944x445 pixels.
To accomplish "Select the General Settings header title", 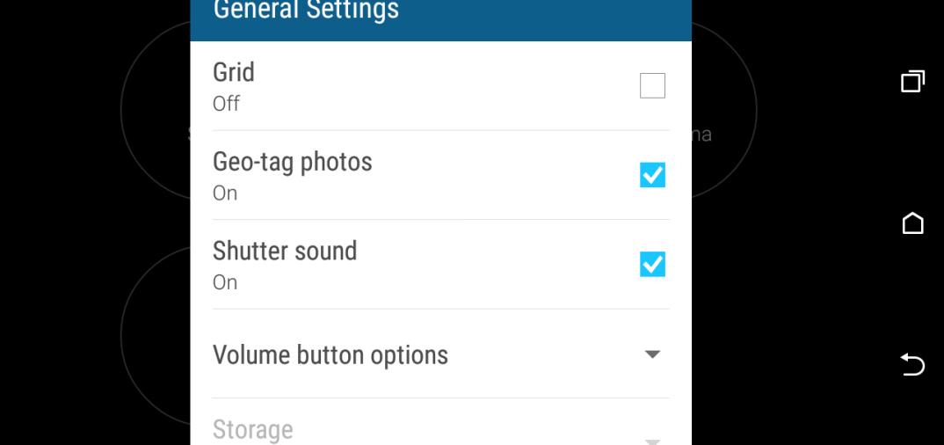I will [306, 10].
